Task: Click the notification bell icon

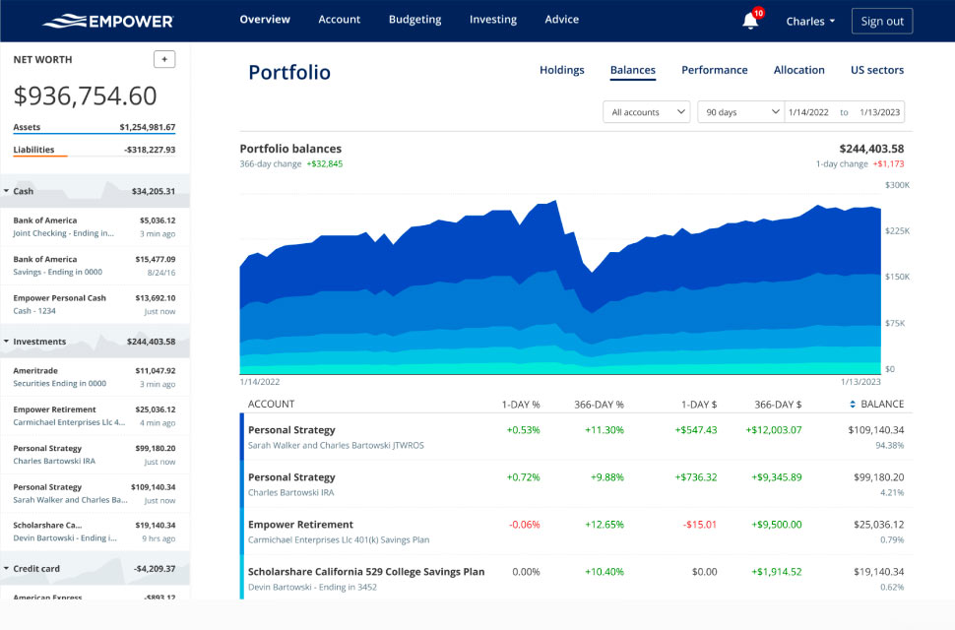Action: [749, 19]
